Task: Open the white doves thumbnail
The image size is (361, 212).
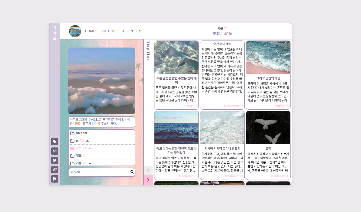Action: point(268,127)
